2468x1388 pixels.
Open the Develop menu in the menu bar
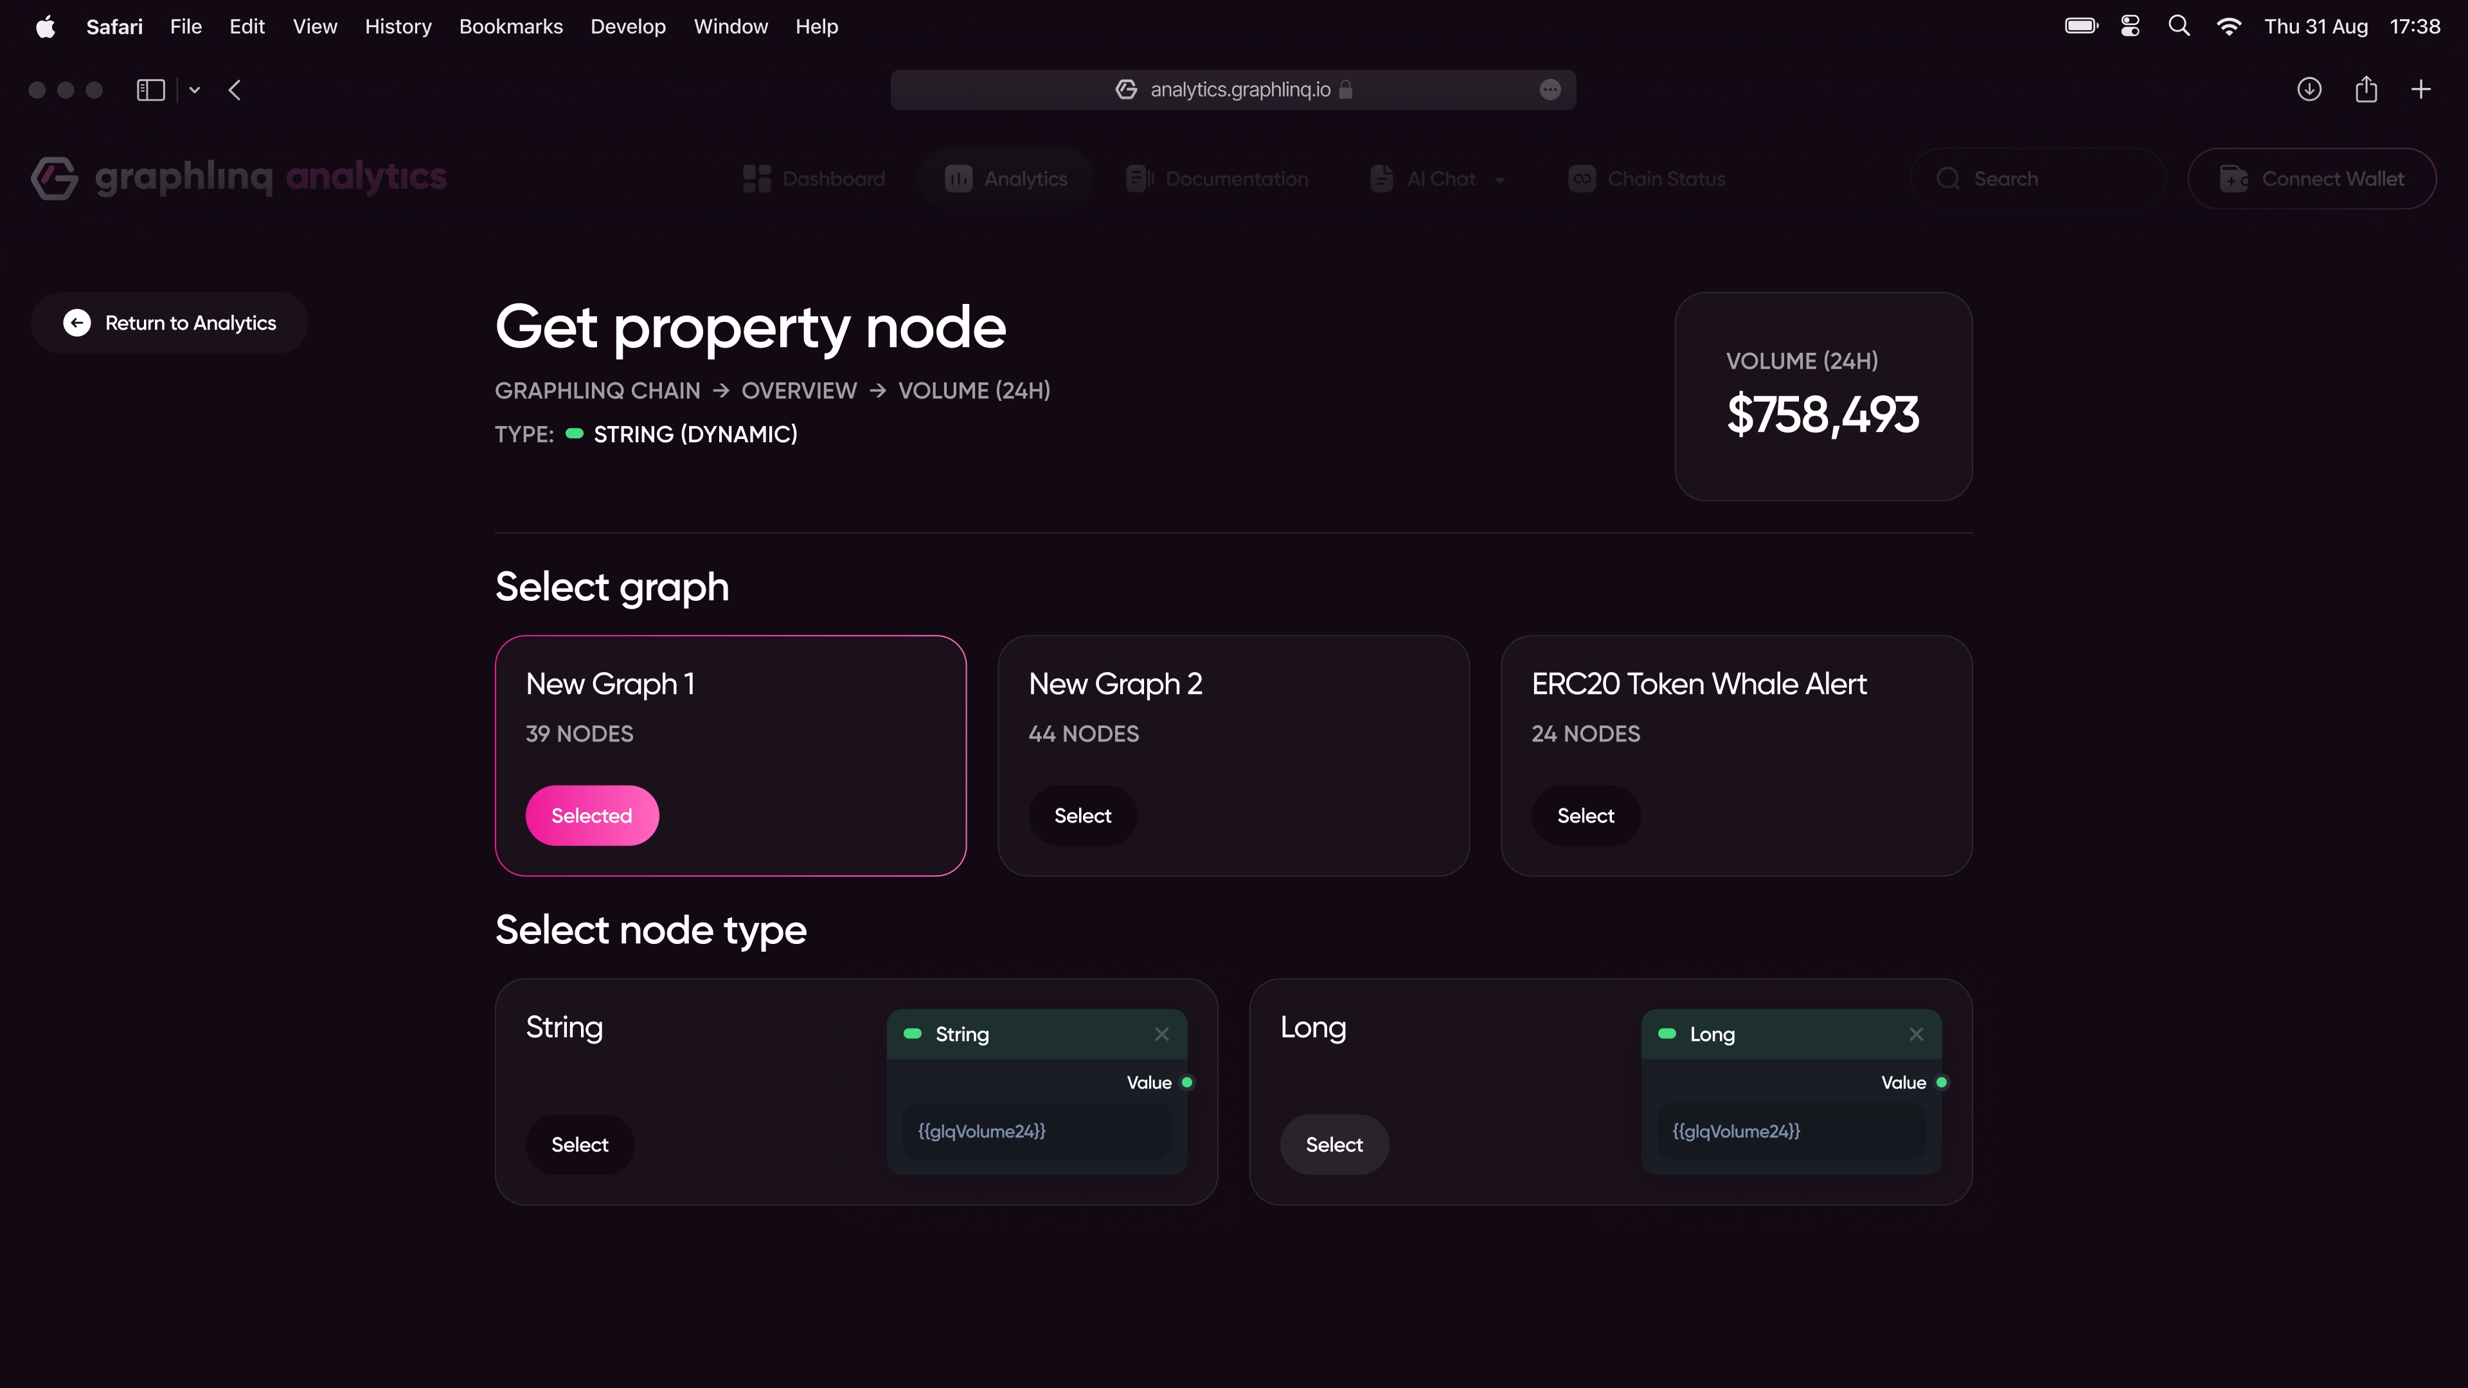(629, 26)
